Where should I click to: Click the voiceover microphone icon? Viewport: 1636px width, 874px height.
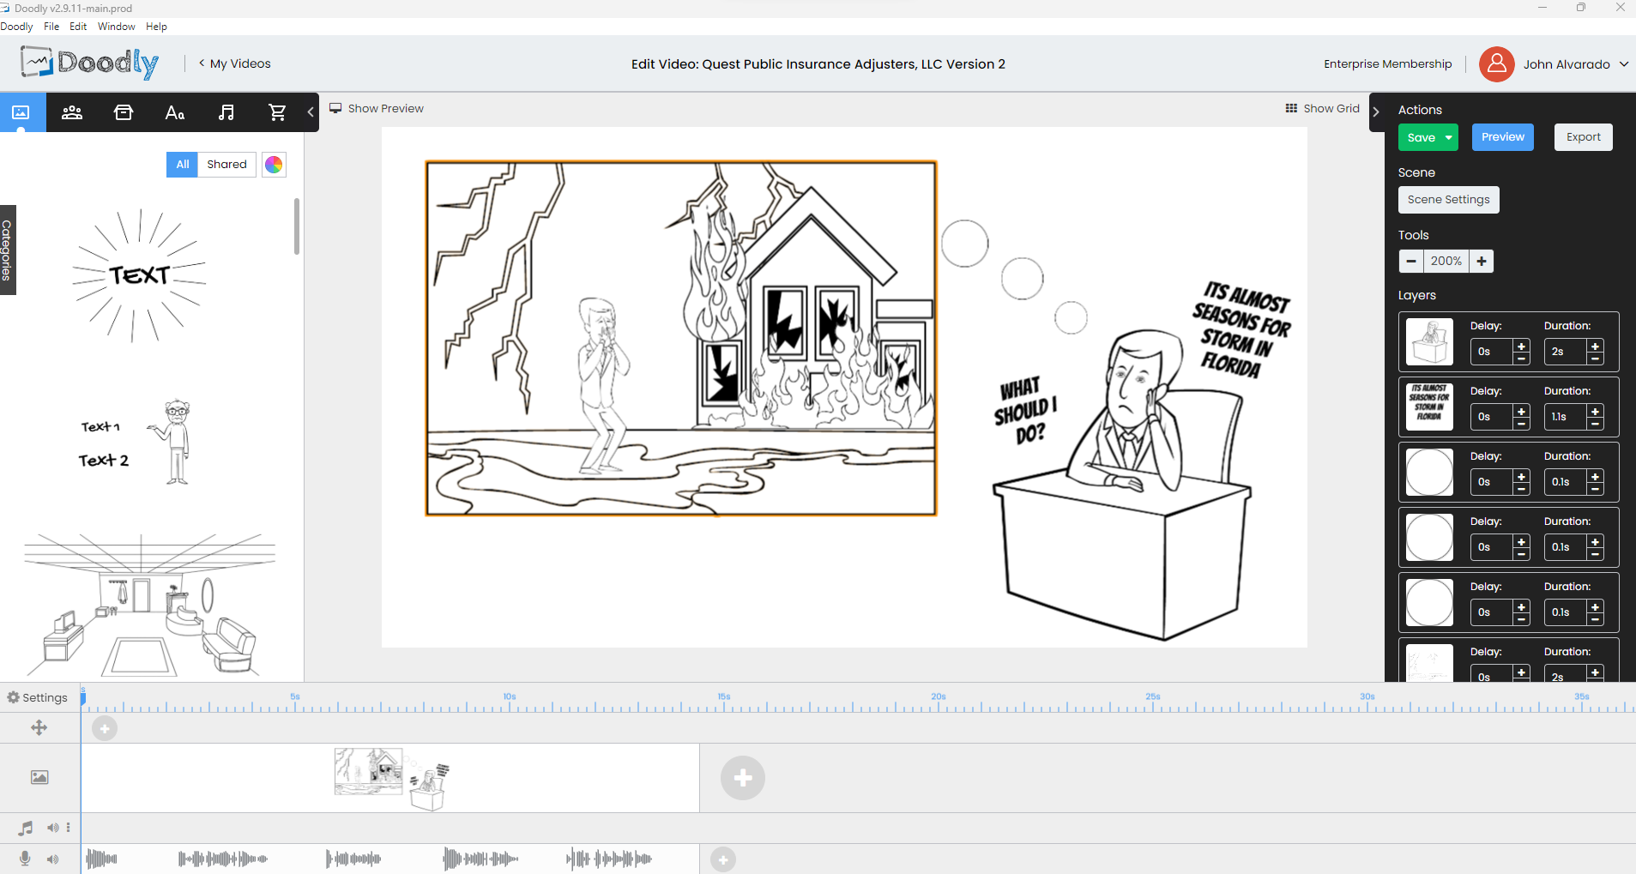pyautogui.click(x=25, y=859)
